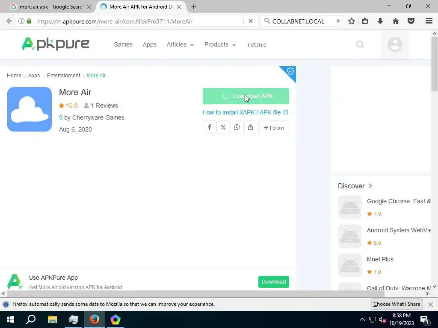This screenshot has width=438, height=328.
Task: Expand the Products dropdown menu
Action: coord(220,44)
